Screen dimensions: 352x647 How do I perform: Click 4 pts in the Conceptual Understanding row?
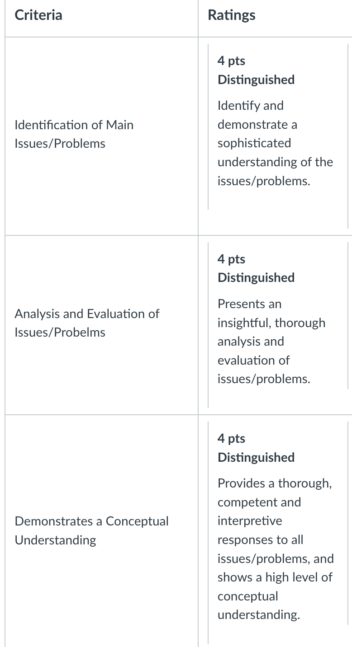click(231, 438)
